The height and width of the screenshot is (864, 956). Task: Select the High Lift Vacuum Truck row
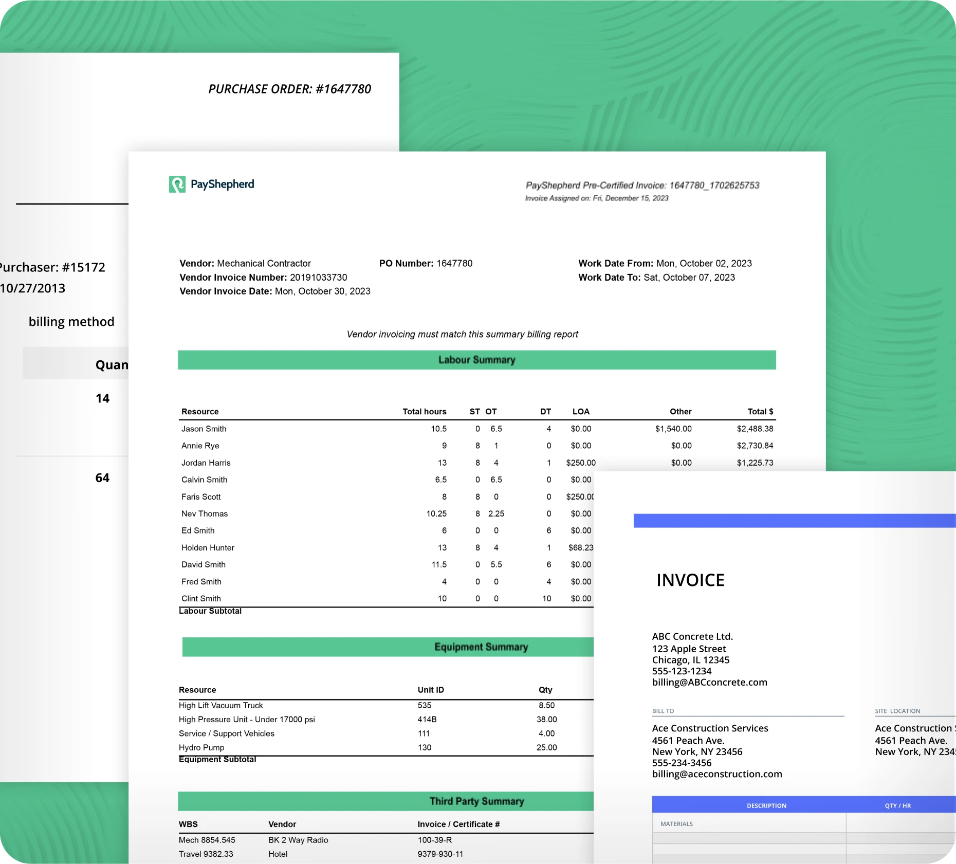click(221, 705)
